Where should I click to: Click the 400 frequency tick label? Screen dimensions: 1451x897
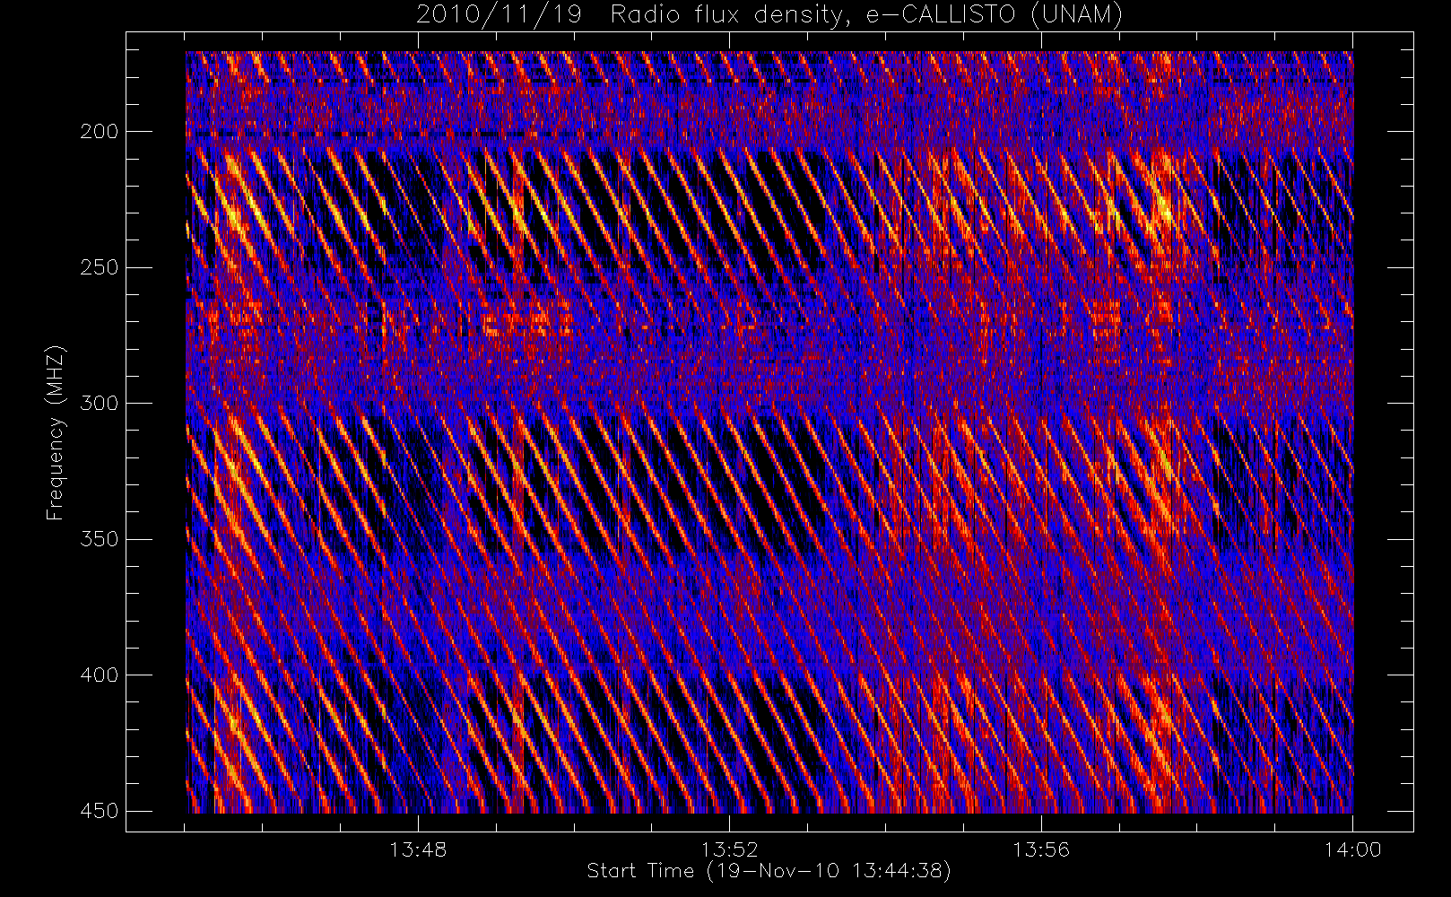coord(100,675)
